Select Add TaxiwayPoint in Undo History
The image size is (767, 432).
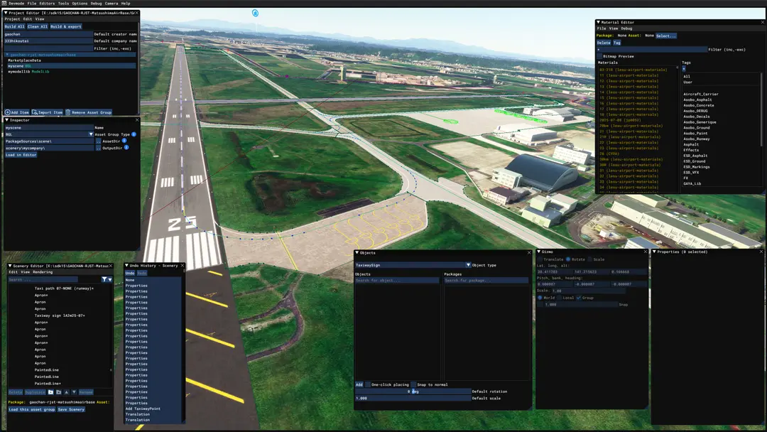pos(143,409)
